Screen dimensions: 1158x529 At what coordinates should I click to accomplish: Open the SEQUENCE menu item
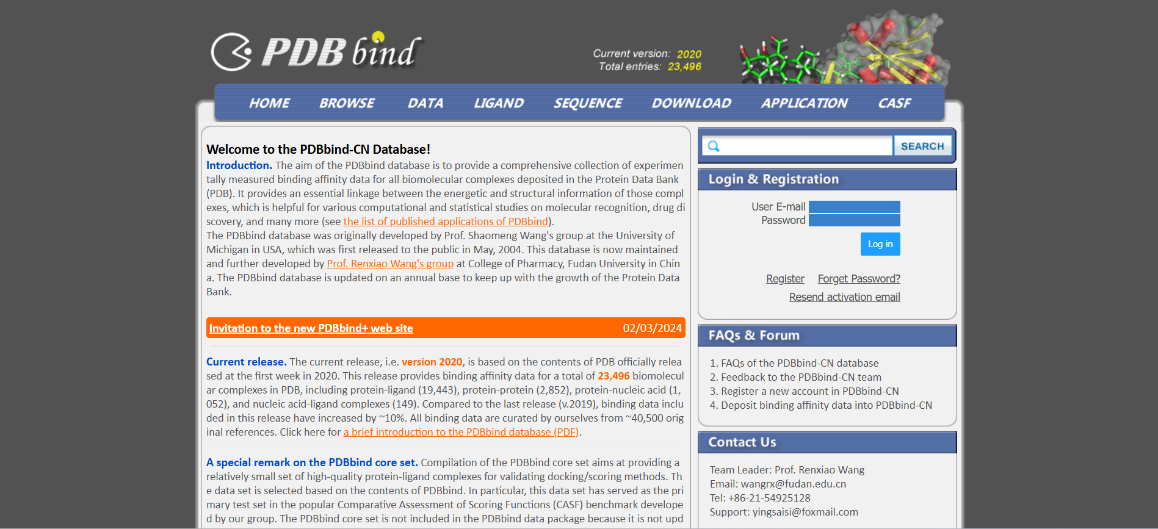(x=588, y=103)
